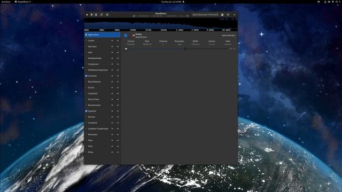Viewport: 342px width, 192px height.
Task: Move Reverberation up with its up arrow
Action: pos(112,106)
